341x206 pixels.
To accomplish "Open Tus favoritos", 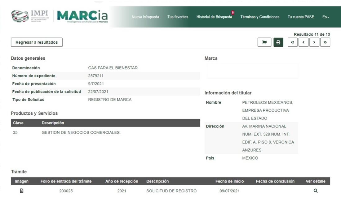I will pos(178,17).
